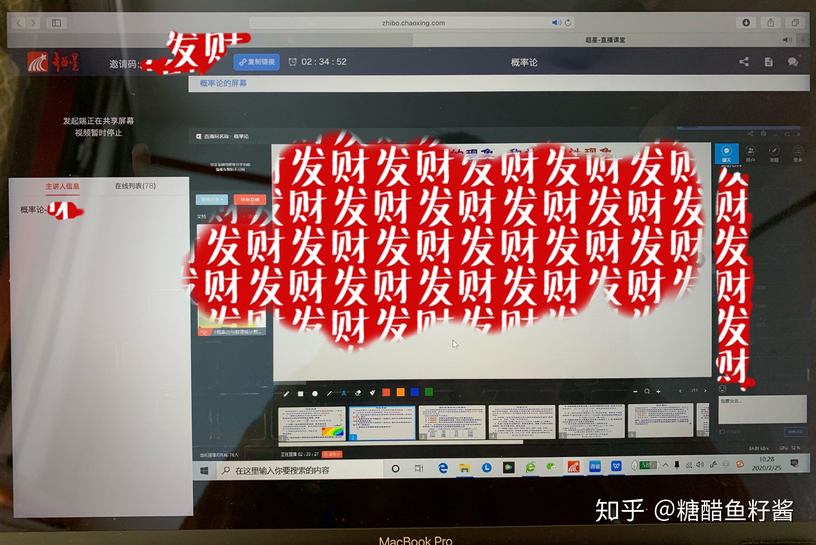Viewport: 816px width, 545px height.
Task: Toggle the checkbox below chat input
Action: (x=722, y=432)
